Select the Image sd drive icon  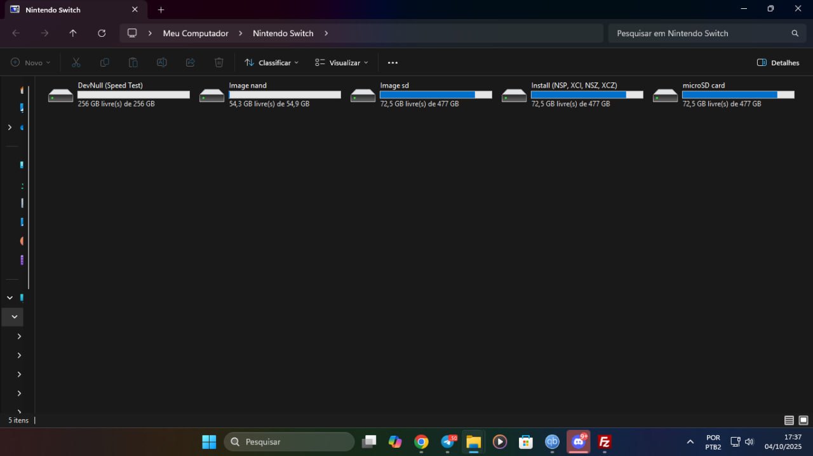[363, 95]
